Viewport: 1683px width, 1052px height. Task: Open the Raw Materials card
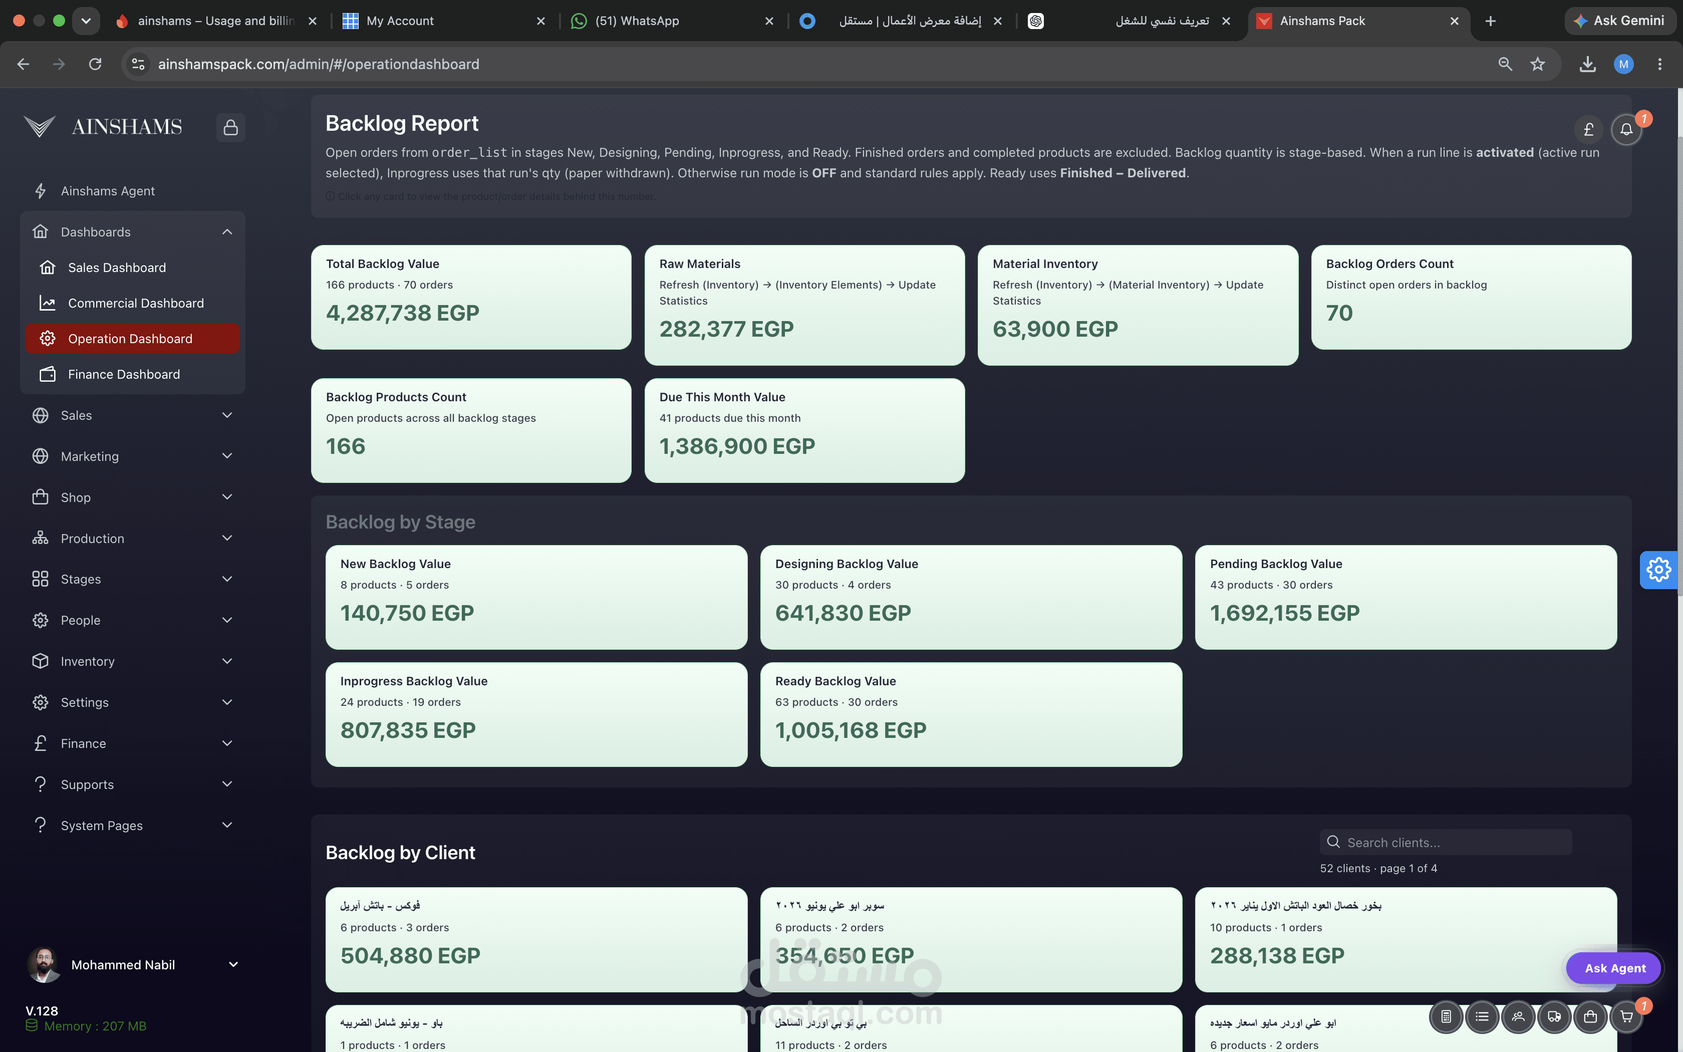click(804, 305)
